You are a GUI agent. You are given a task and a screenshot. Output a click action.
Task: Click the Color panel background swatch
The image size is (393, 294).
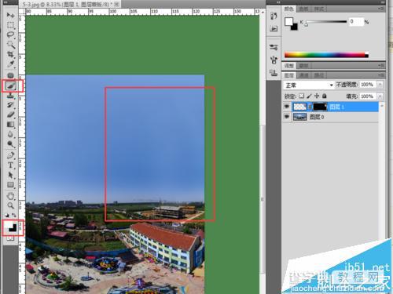pos(295,27)
